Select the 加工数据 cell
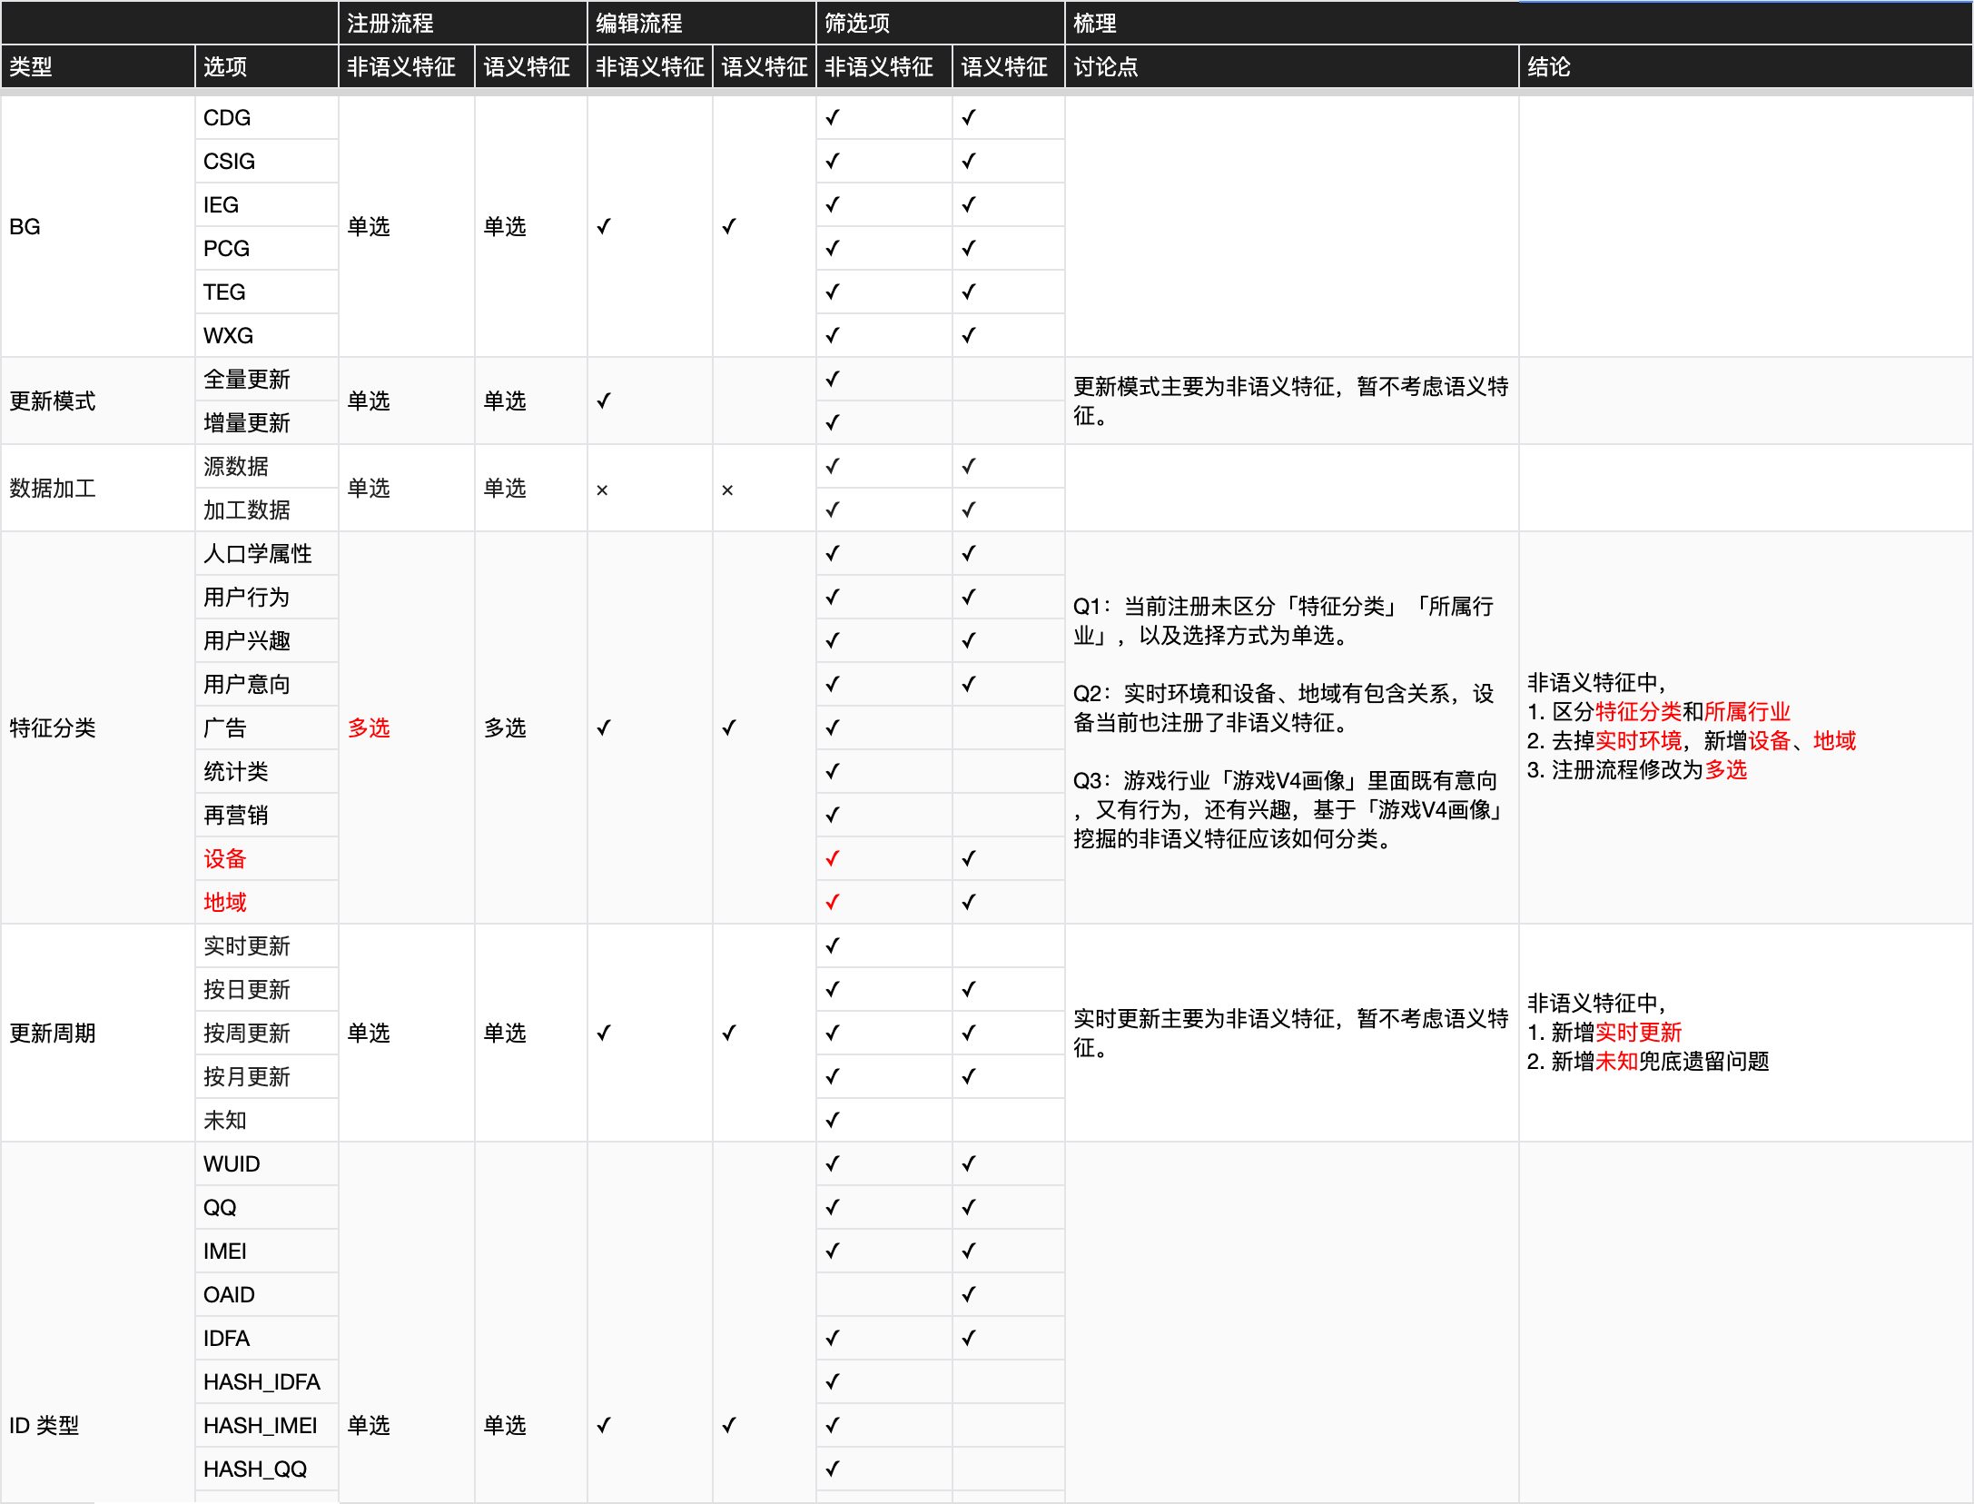Viewport: 1974px width, 1504px height. point(267,510)
